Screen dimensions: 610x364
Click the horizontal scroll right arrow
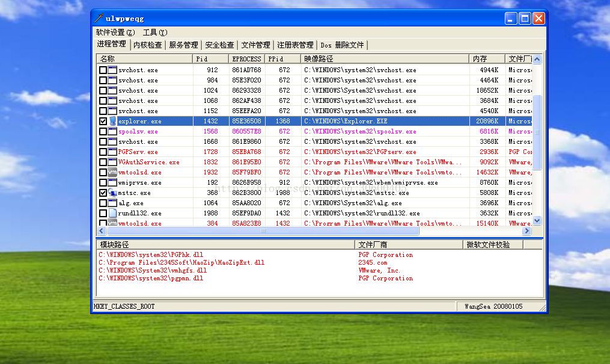coord(526,231)
